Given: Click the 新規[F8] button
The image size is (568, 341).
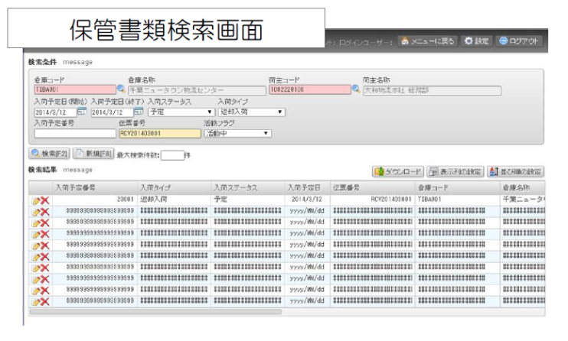Looking at the screenshot, I should pos(93,154).
